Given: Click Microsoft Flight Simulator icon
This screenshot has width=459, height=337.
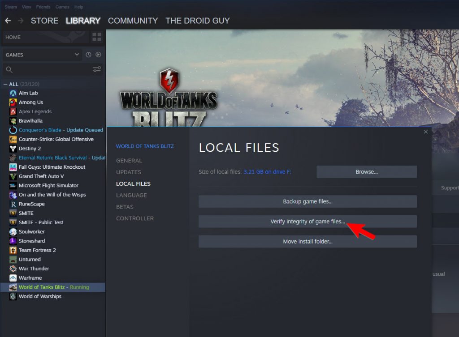Looking at the screenshot, I should point(13,186).
